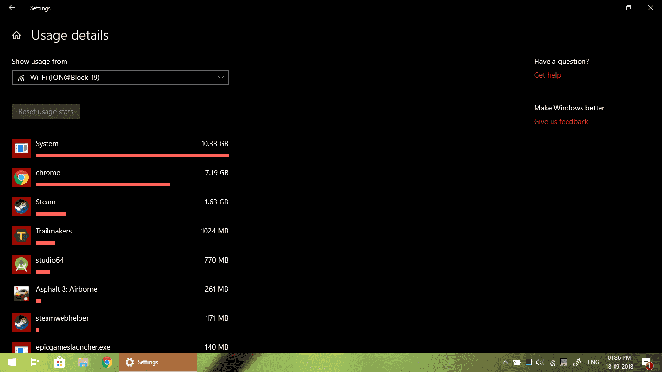Viewport: 662px width, 372px height.
Task: Click the Make Windows better heading
Action: coord(569,108)
